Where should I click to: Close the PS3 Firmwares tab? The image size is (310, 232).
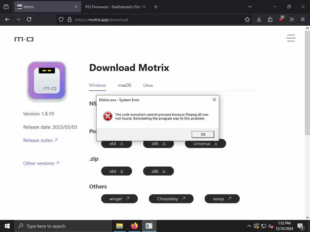point(144,7)
